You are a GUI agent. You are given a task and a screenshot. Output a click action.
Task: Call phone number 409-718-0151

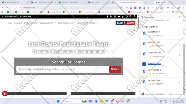tap(10, 17)
